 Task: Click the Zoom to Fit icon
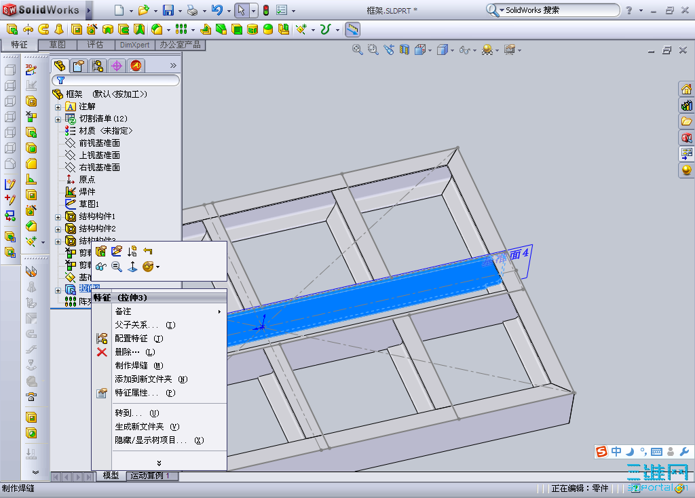click(357, 50)
